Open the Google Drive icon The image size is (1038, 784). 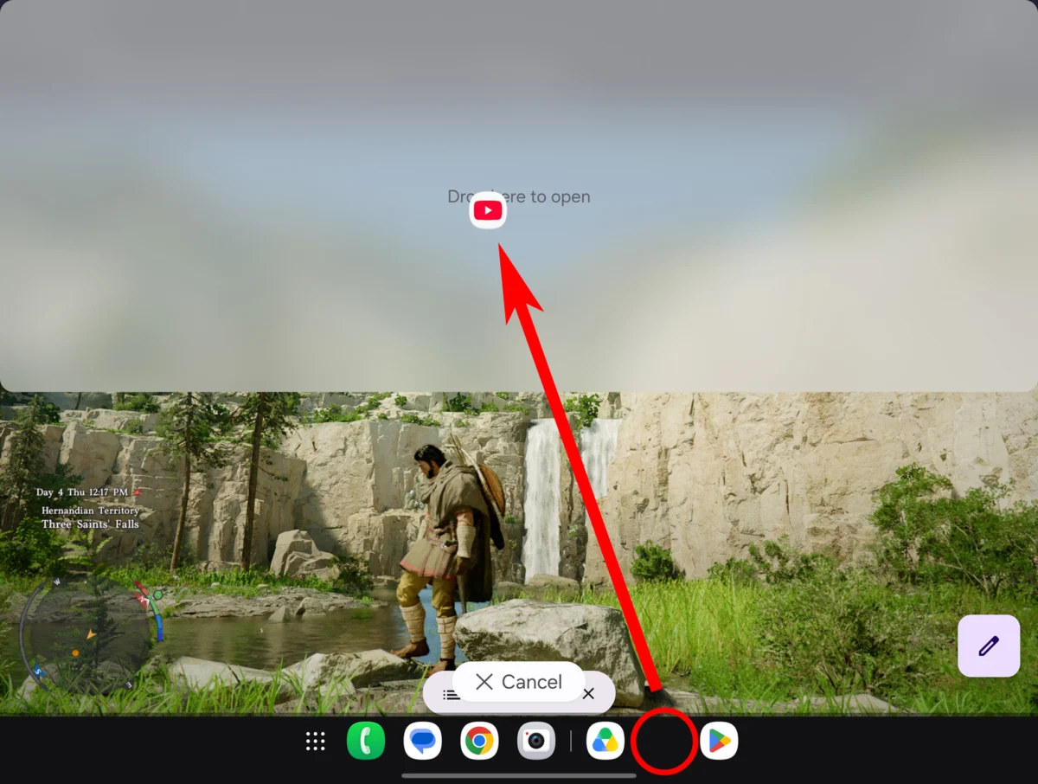605,741
